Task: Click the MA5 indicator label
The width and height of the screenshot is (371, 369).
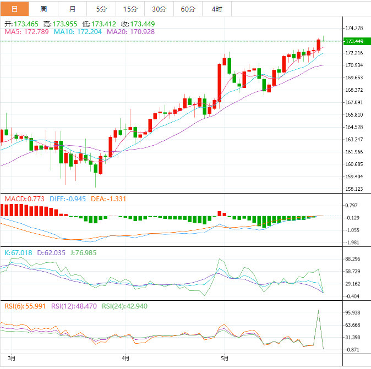Action: click(27, 32)
